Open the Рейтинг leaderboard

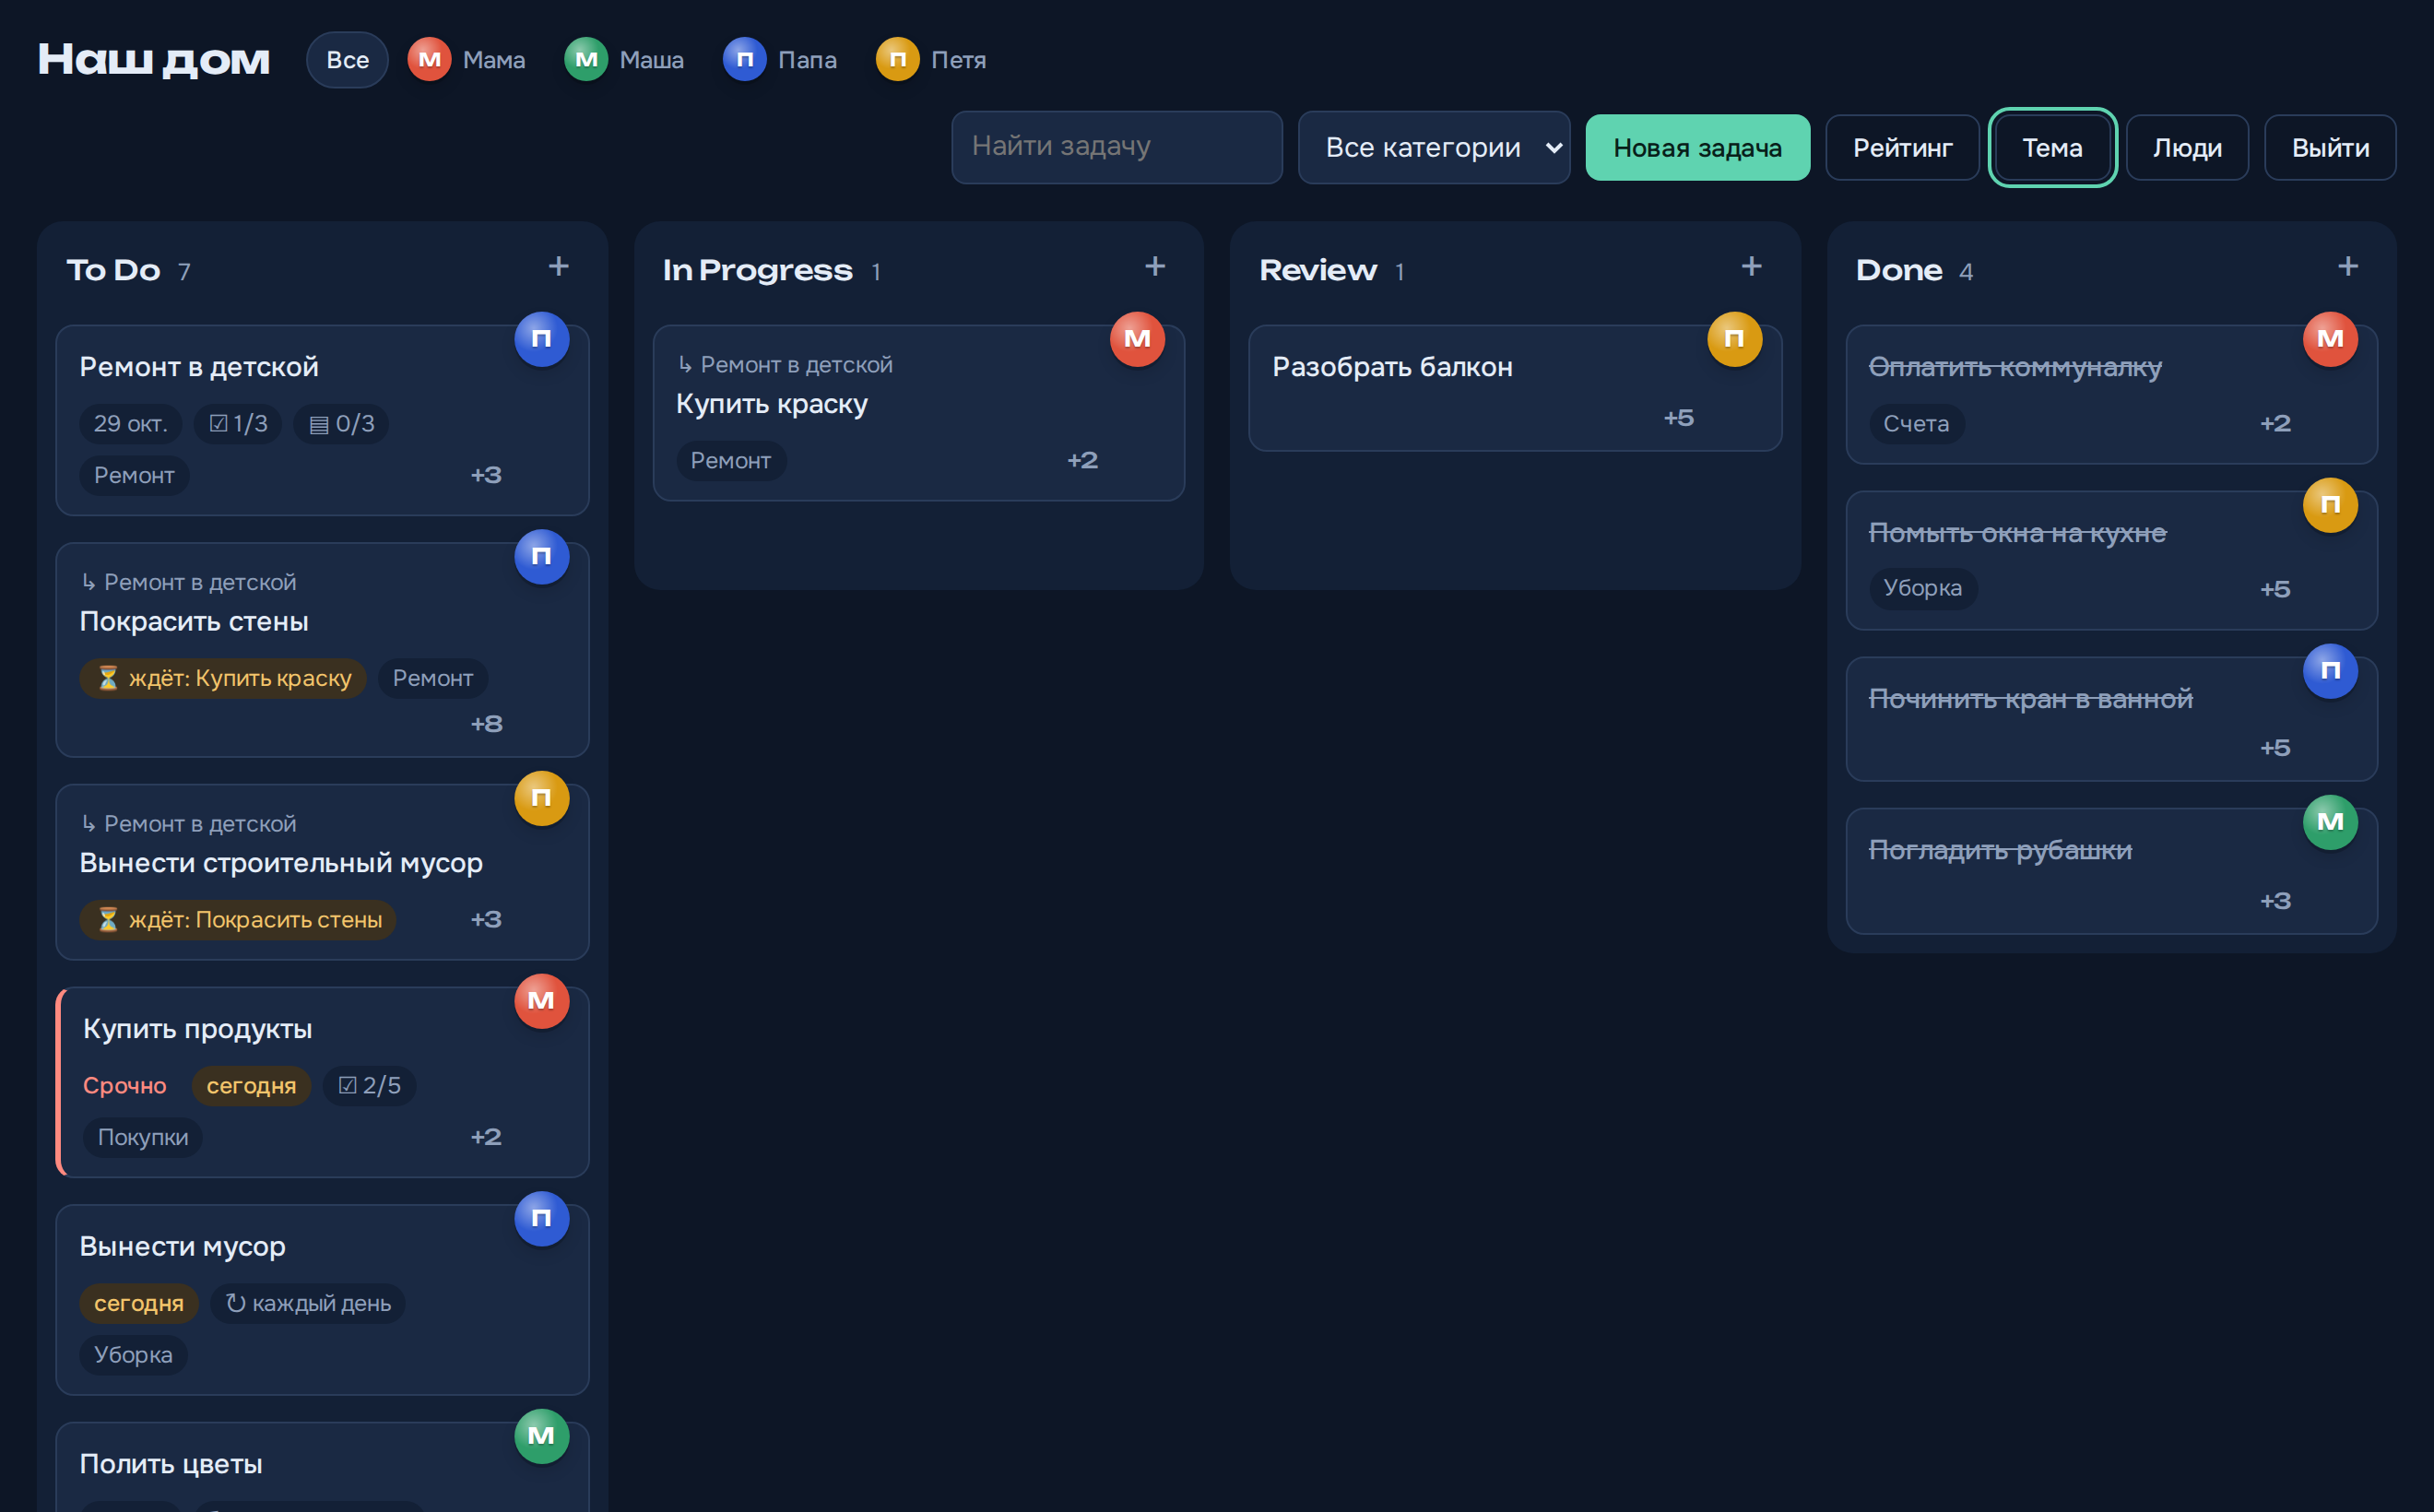coord(1902,148)
